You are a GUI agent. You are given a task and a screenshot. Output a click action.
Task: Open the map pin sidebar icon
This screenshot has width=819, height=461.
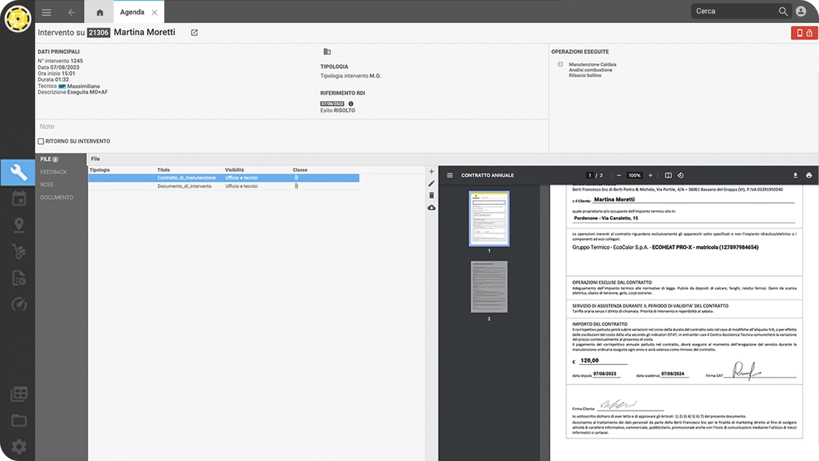tap(18, 225)
